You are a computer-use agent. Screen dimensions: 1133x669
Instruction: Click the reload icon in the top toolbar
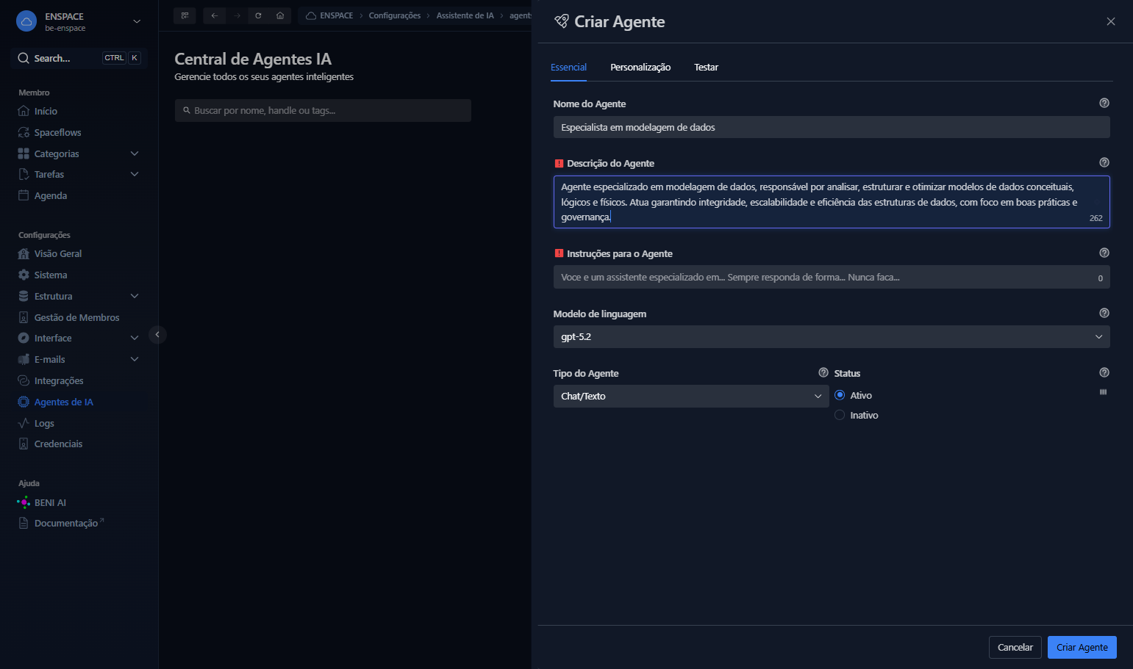(258, 15)
